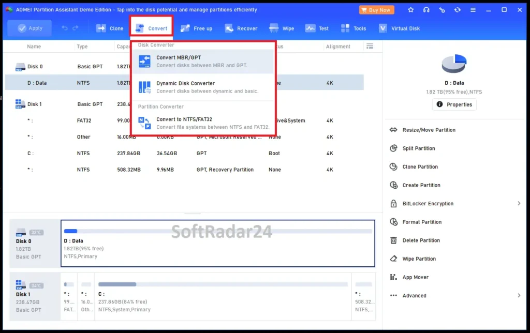Viewport: 530px width, 333px height.
Task: Select the 508.32MB recovery partition row
Action: pyautogui.click(x=184, y=170)
